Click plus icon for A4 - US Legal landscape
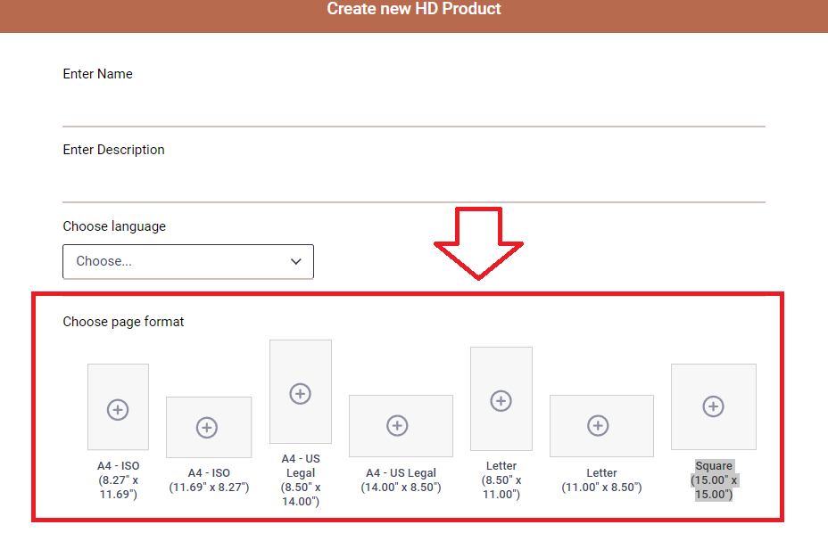828x541 pixels. 397,425
